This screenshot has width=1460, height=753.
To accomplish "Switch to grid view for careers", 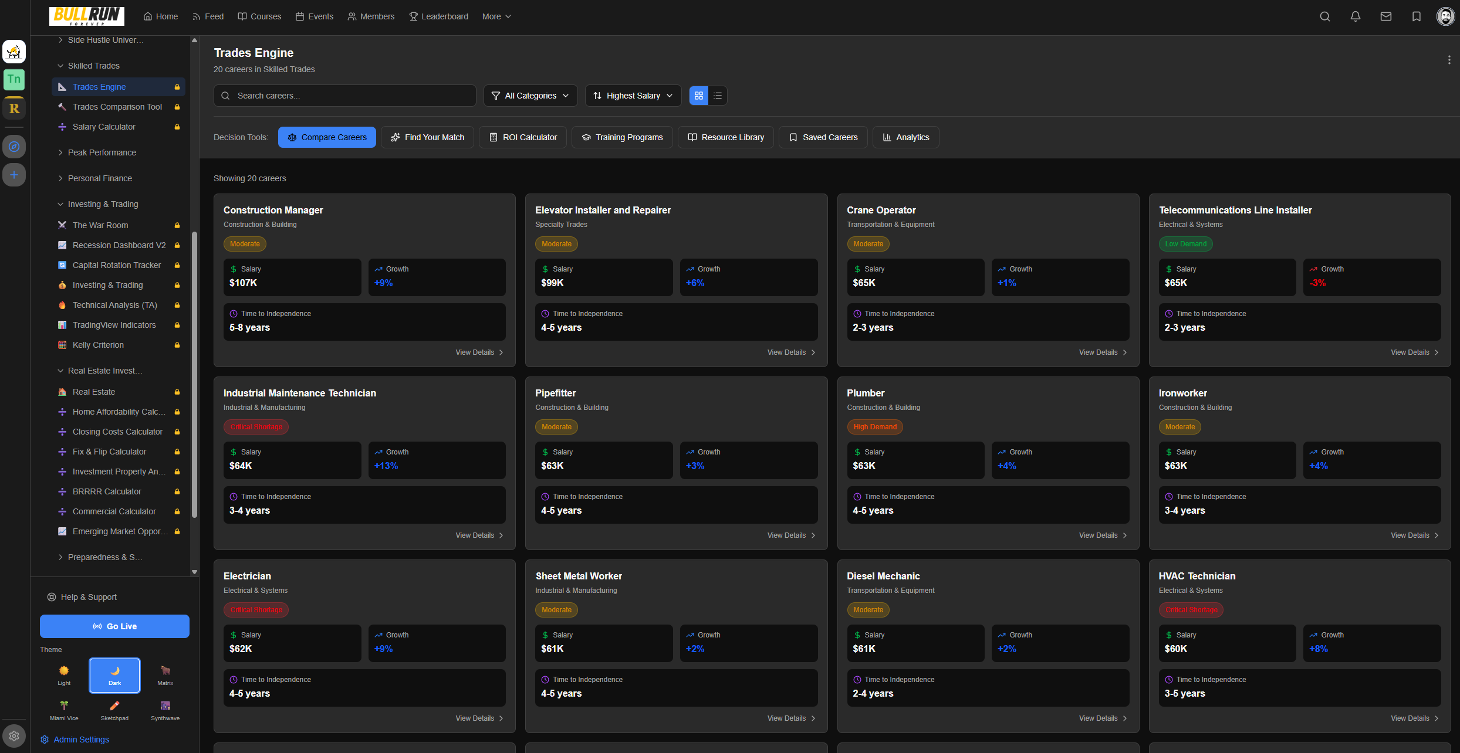I will [x=698, y=95].
